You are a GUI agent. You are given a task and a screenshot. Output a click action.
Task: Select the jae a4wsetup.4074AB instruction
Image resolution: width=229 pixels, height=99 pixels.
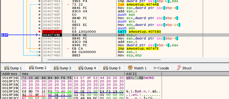(138, 5)
